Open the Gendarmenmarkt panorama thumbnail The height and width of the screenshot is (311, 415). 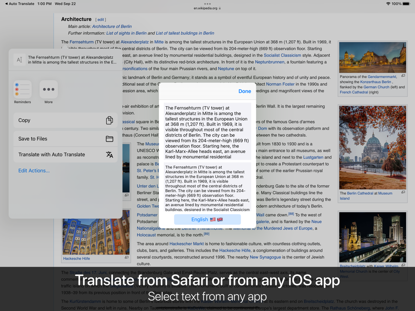[373, 57]
